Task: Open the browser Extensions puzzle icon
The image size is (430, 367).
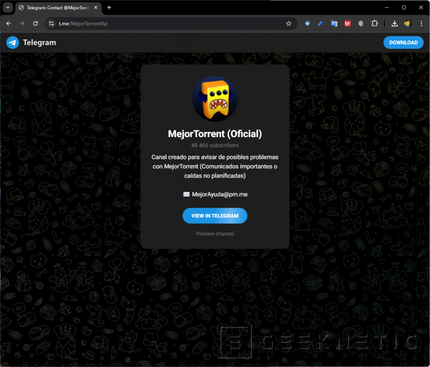Action: (x=374, y=23)
